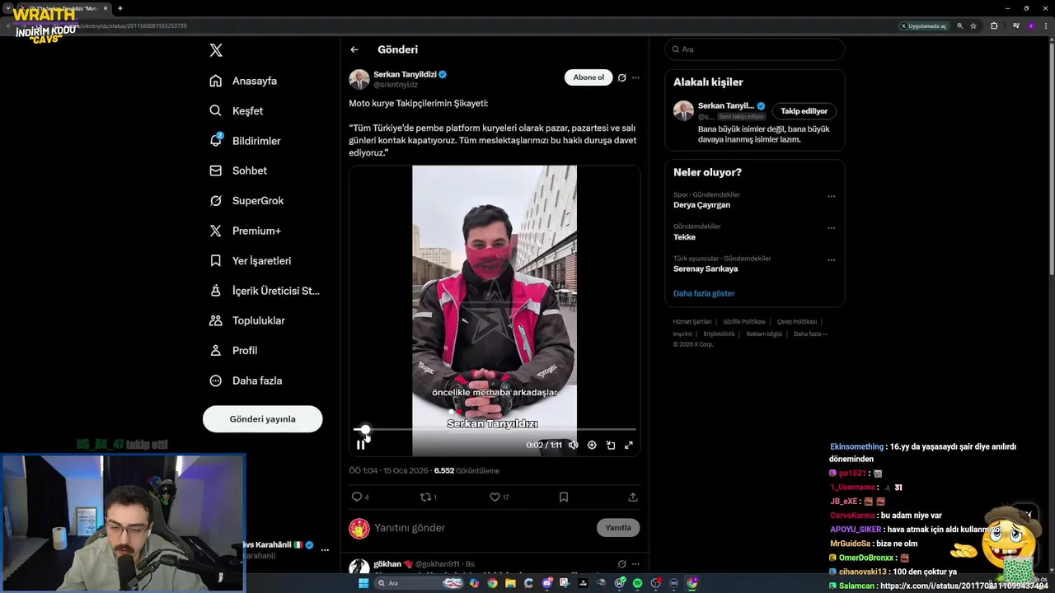Open SuperGrok from sidebar
The image size is (1055, 593).
coord(246,200)
